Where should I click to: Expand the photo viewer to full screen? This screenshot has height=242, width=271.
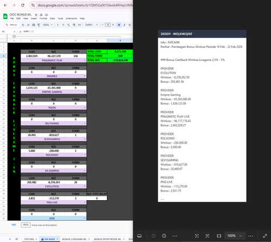pos(265,236)
